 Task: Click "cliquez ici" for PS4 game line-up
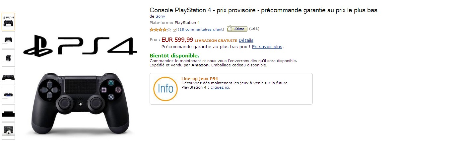pos(220,87)
